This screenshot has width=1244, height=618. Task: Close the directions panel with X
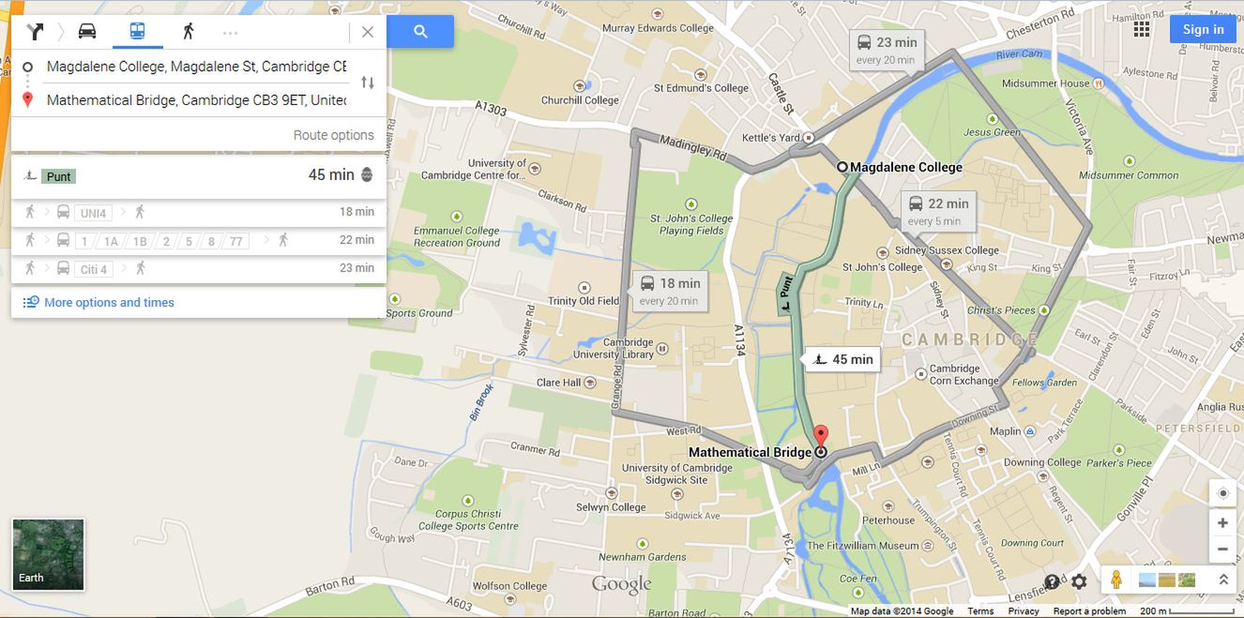click(368, 32)
